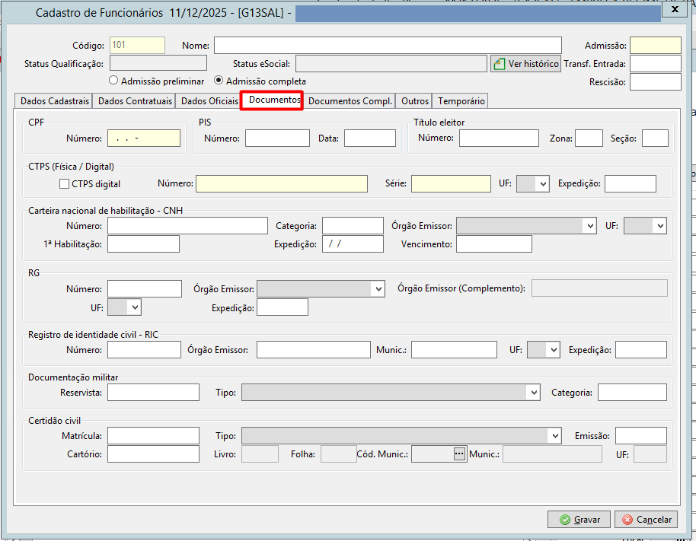
Task: Focus the RIC Número field
Action: point(144,349)
